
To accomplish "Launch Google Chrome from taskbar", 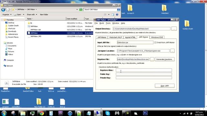I will [x=42, y=113].
